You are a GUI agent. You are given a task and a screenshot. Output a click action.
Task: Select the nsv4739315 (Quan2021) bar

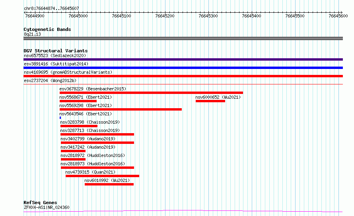click(103, 176)
